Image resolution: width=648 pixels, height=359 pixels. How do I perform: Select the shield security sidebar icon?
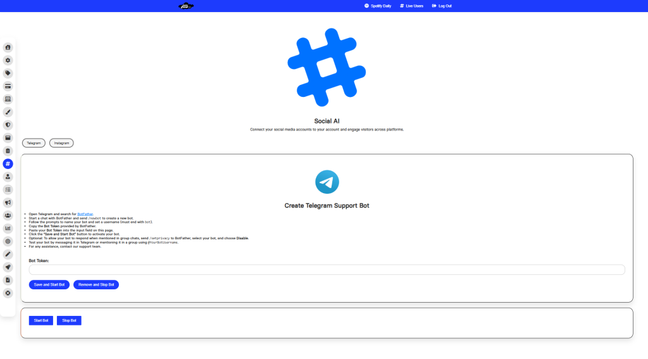click(8, 125)
